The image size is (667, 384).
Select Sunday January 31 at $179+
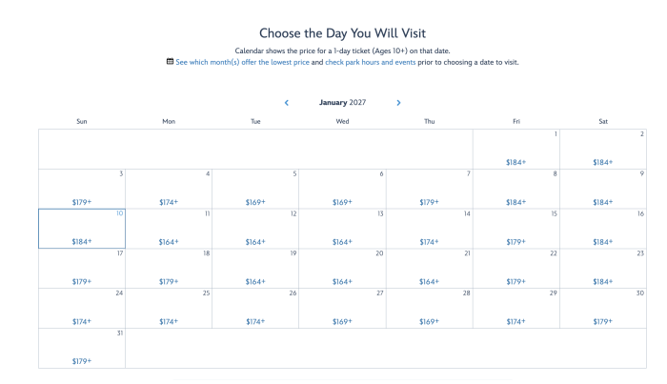82,349
